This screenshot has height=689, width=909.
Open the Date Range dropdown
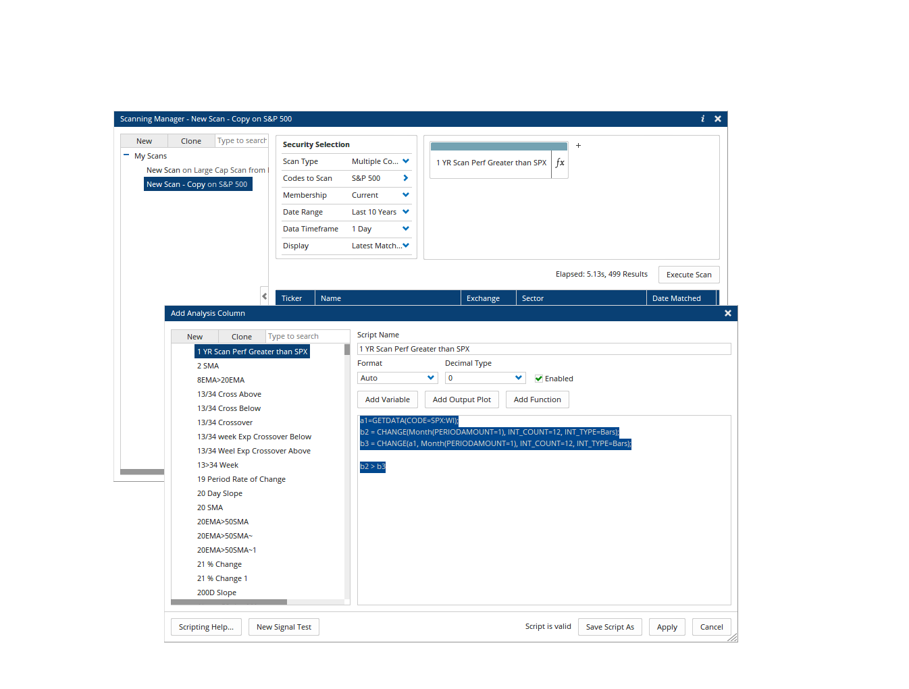tap(380, 212)
